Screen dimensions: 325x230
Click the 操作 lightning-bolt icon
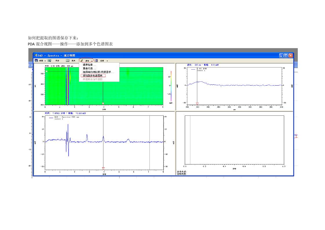(x=82, y=61)
